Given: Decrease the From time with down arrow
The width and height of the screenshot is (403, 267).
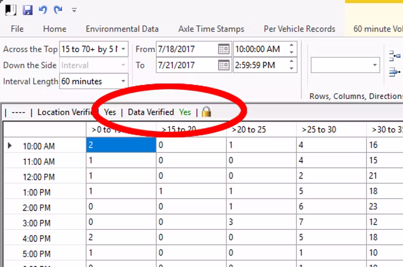Looking at the screenshot, I should point(291,52).
